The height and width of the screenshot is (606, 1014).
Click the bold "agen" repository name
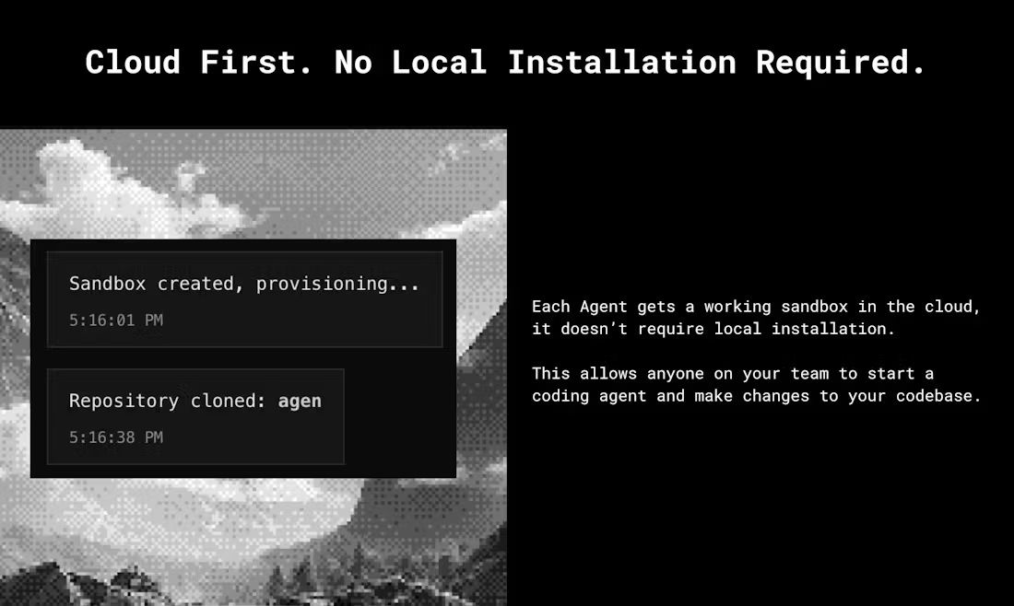pos(300,402)
